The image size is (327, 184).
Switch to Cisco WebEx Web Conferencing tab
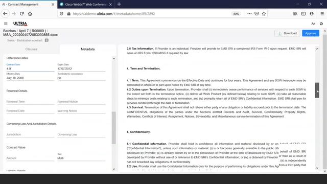click(86, 5)
